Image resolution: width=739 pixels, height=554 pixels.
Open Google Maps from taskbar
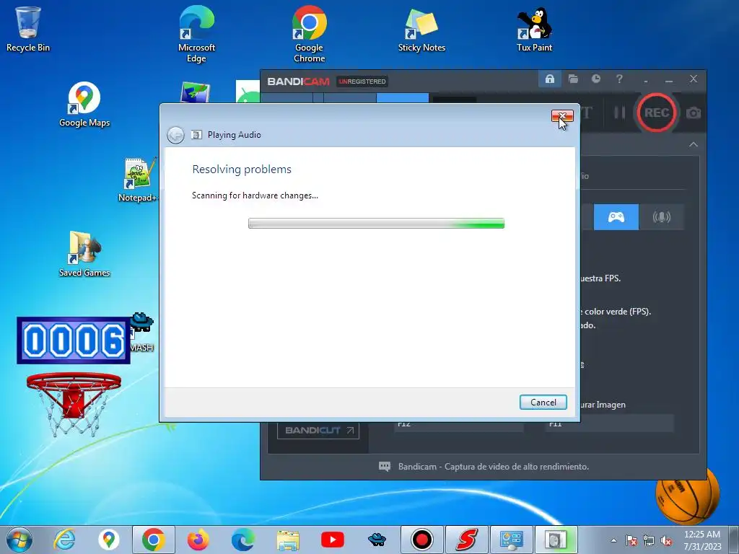[x=108, y=540]
